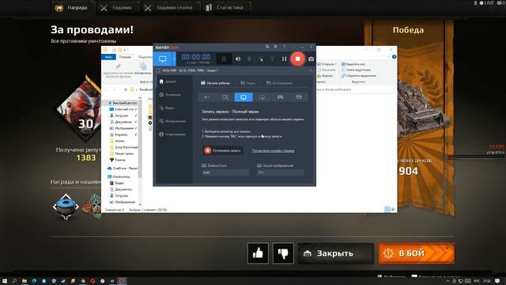Click the back arrow mode icon

pos(207,97)
